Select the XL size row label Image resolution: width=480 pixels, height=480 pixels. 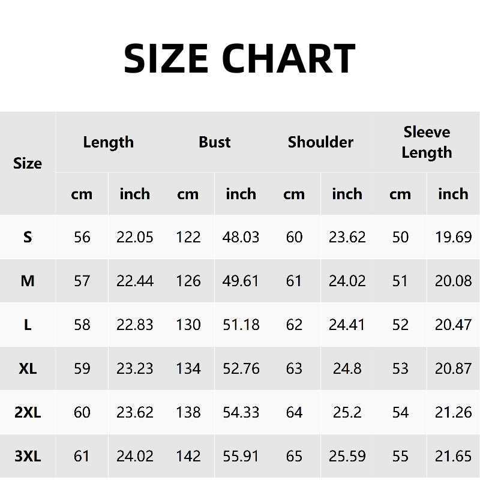28,368
